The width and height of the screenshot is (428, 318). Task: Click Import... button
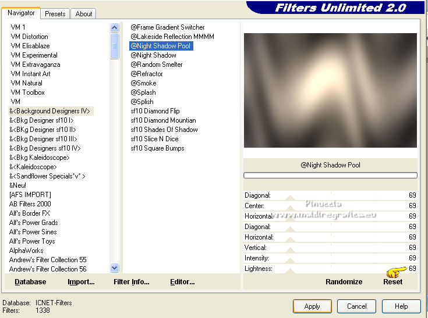pos(81,282)
